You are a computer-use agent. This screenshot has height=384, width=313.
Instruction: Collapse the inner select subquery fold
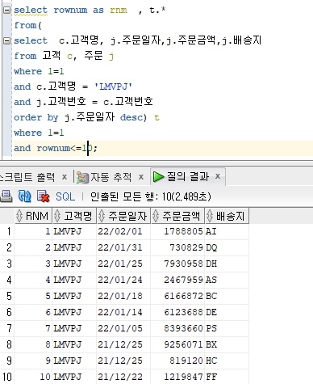[6, 40]
